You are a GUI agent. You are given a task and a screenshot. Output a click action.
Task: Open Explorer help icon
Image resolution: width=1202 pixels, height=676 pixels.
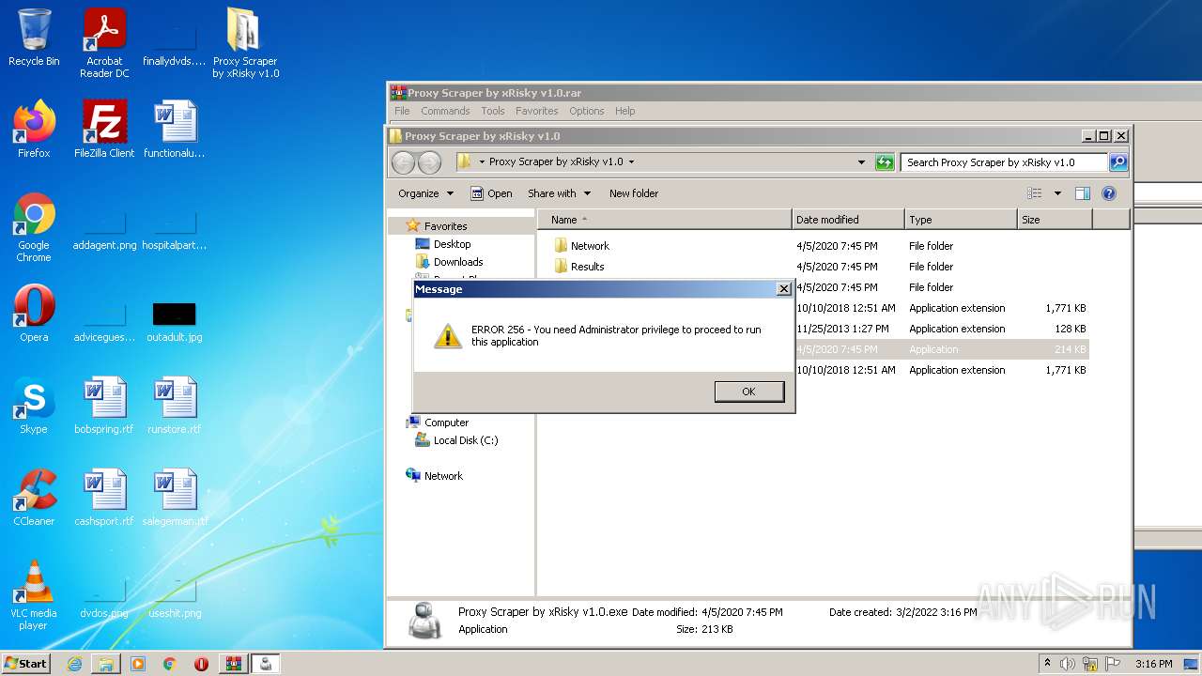(1109, 193)
